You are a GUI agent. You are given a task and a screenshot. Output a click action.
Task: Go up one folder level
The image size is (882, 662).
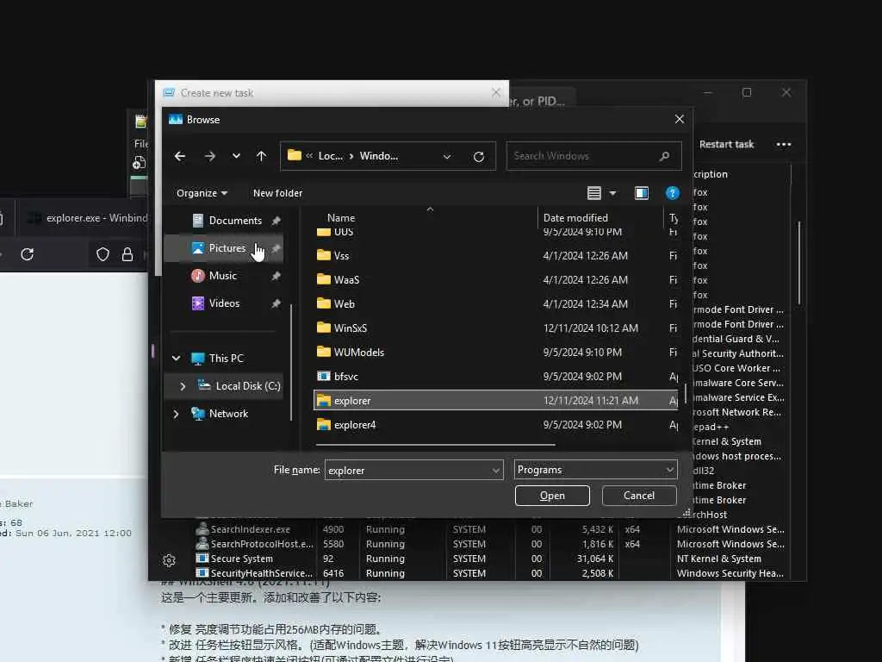(x=262, y=156)
